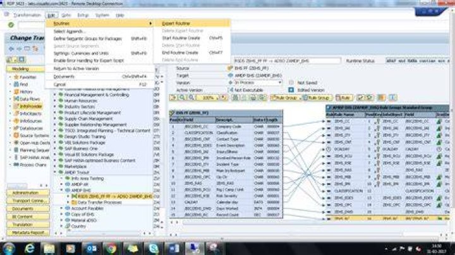Image resolution: width=455 pixels, height=255 pixels.
Task: Select Settings: Currencies and Units entry
Action: [100, 53]
